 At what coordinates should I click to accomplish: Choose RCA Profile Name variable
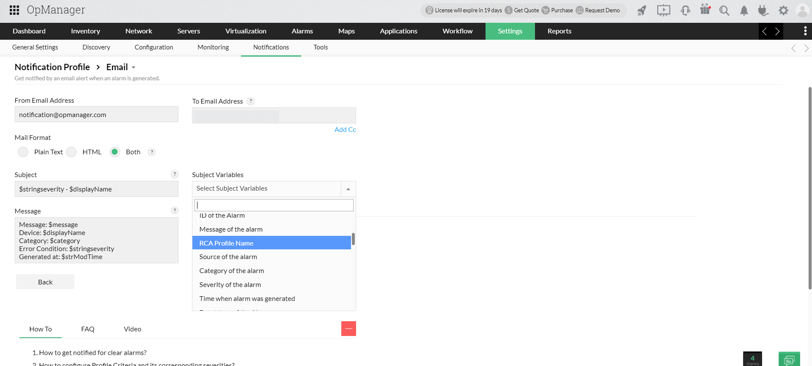(272, 243)
